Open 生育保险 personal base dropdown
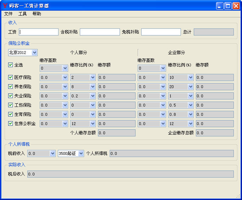Image resolution: width=242 pixels, height=200 pixels. pyautogui.click(x=54, y=114)
